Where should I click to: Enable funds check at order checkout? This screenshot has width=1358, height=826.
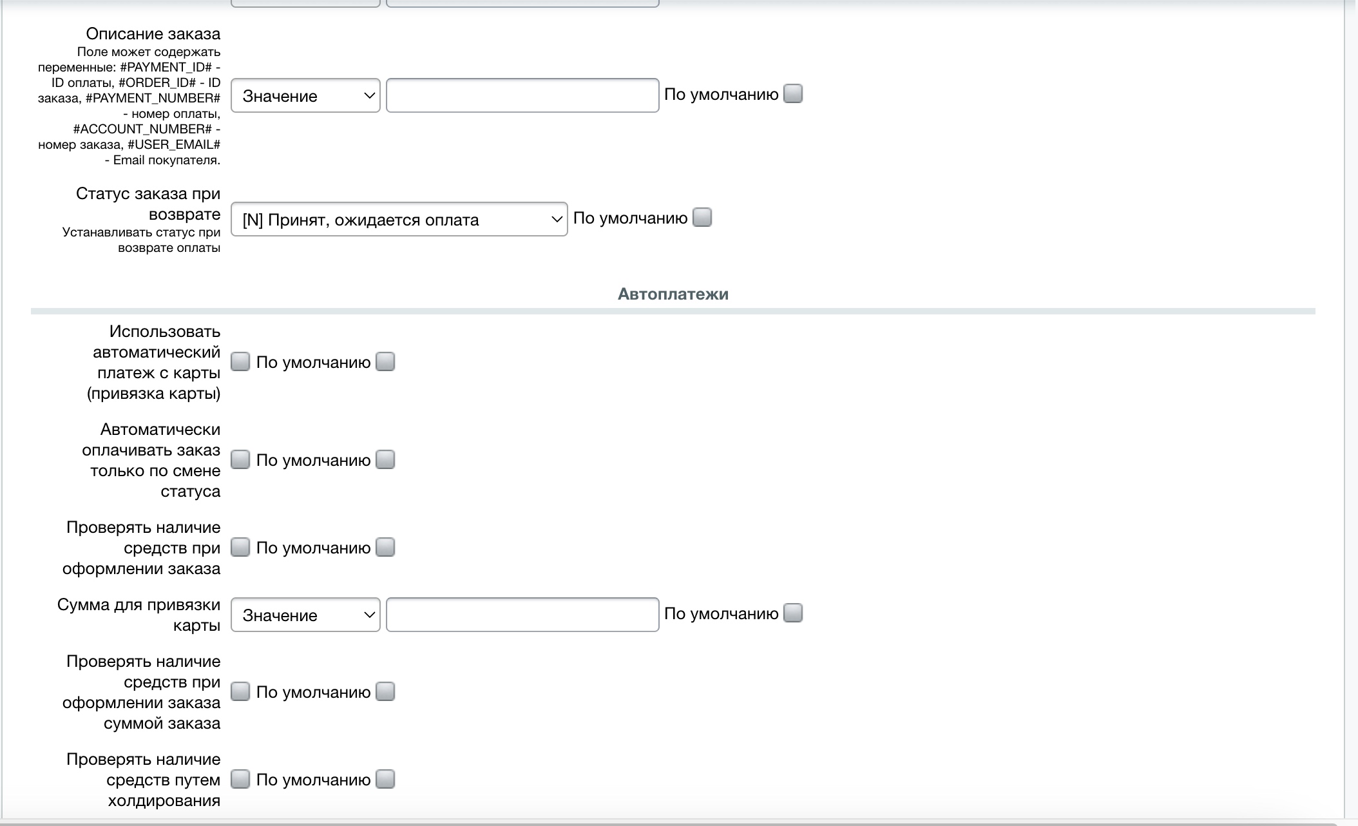point(240,548)
